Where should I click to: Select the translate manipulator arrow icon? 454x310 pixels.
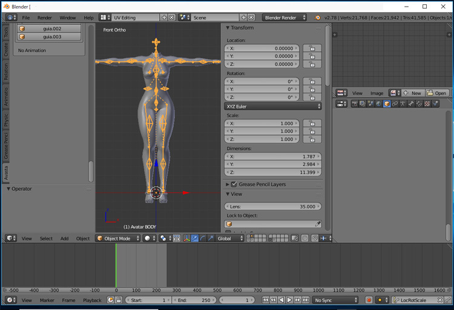195,238
